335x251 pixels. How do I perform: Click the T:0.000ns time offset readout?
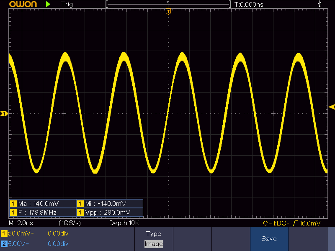pos(249,5)
